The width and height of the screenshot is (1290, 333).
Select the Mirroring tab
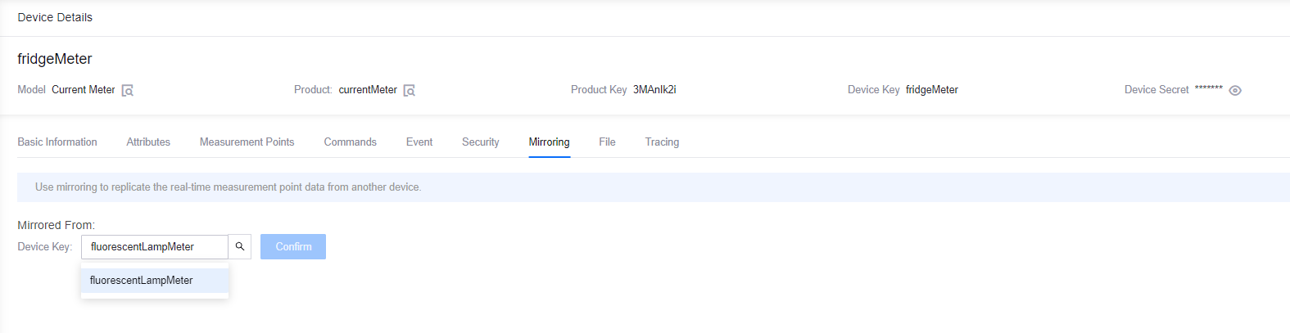pos(549,142)
